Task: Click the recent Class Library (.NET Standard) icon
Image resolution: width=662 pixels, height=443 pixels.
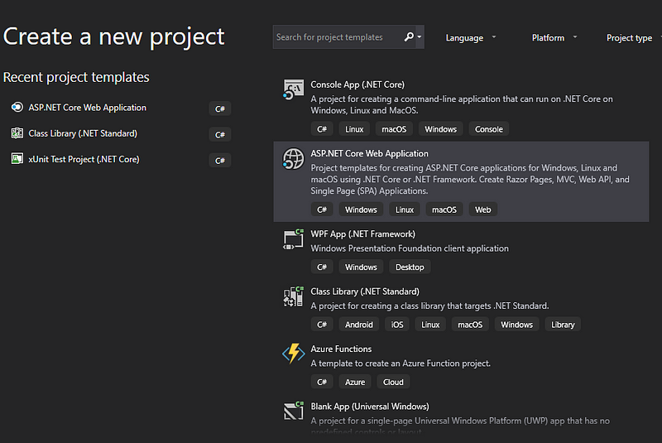Action: [17, 133]
